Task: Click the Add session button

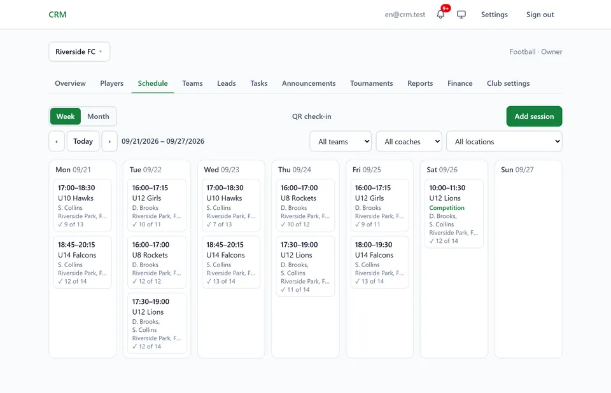Action: point(534,116)
